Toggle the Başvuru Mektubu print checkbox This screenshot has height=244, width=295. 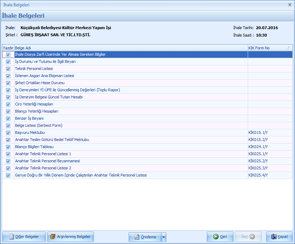click(x=8, y=133)
